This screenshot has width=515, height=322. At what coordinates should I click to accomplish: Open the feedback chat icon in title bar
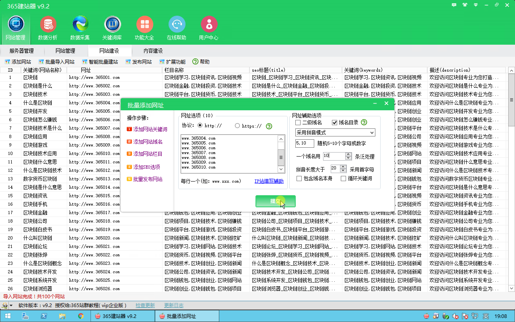tap(454, 5)
